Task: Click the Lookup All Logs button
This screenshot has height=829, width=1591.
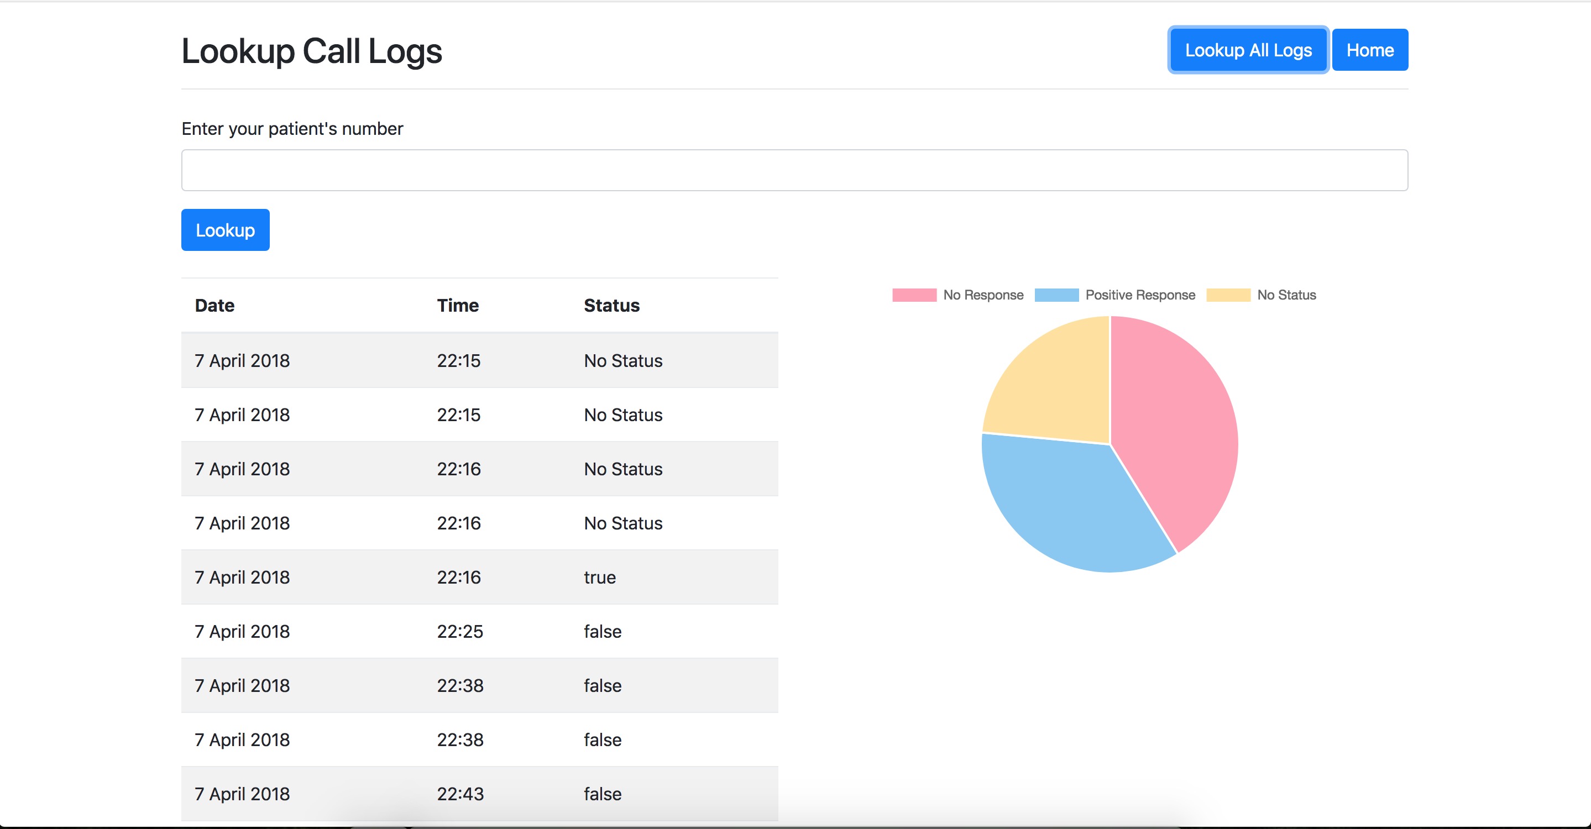Action: click(x=1248, y=50)
